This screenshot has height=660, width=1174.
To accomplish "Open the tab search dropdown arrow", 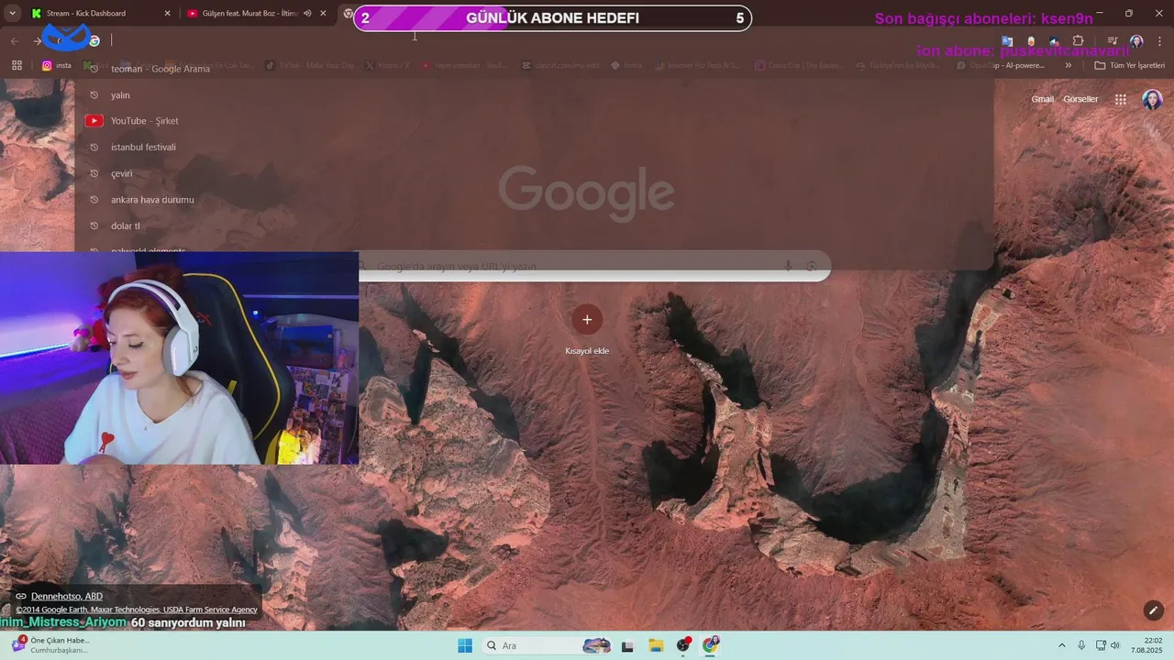I will tap(12, 13).
